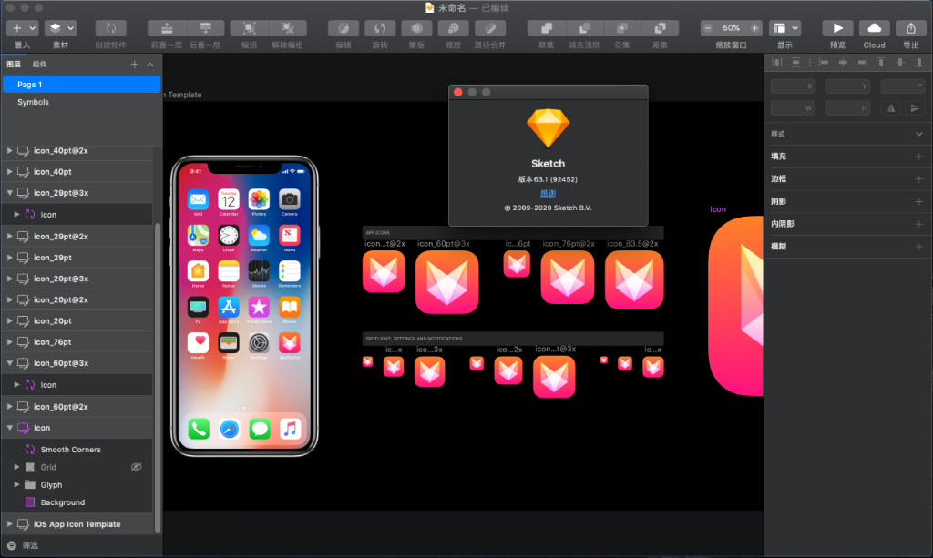This screenshot has height=558, width=933.
Task: Collapse the icon_60pt@3x artboard
Action: tap(9, 363)
